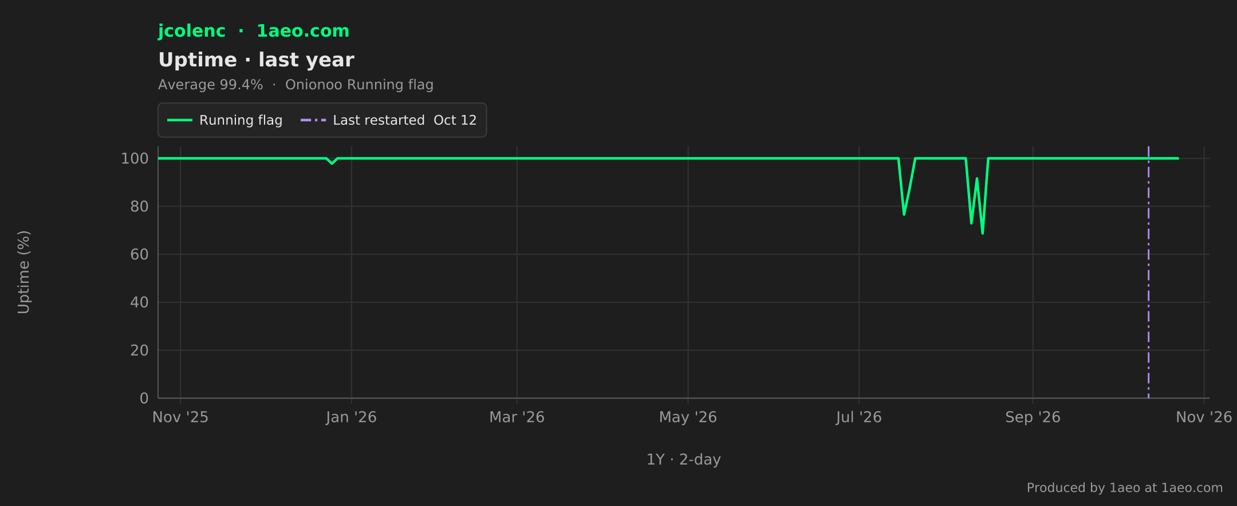This screenshot has width=1237, height=506.
Task: Click the y-axis label 20
Action: tap(139, 350)
